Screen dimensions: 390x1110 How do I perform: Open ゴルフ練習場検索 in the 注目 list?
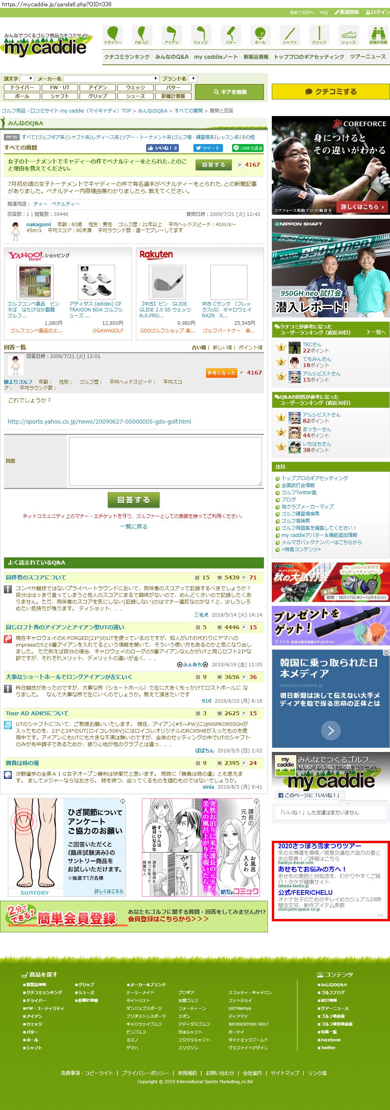300,514
